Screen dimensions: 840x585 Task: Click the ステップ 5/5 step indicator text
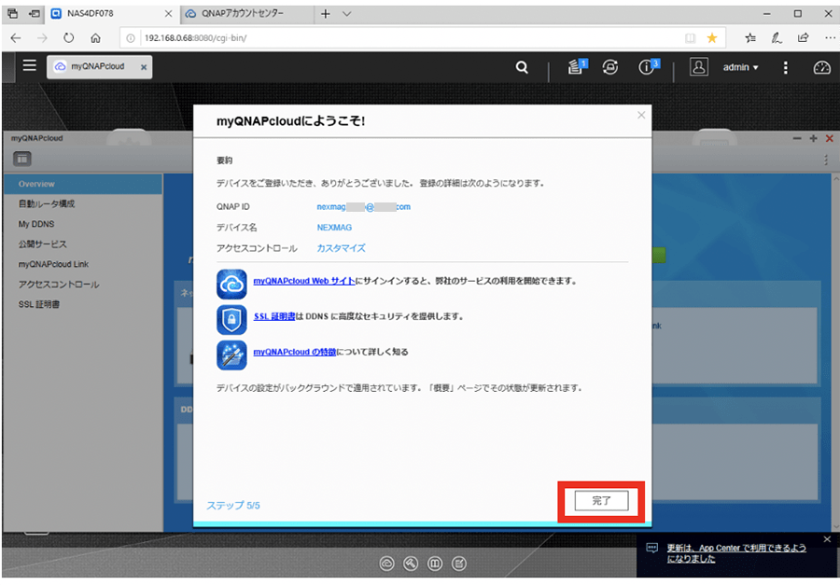[x=233, y=506]
